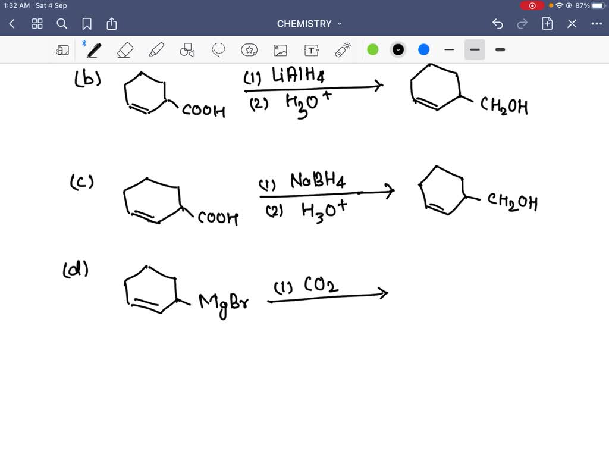Activate the Laser pointer tool
Viewport: 609px width, 457px height.
343,49
